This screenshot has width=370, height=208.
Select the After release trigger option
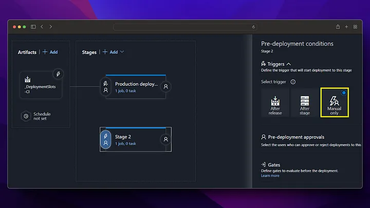275,103
